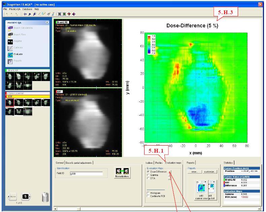Select BrainLAB thumbnail number 1
266x212 pixels.
tap(10, 76)
